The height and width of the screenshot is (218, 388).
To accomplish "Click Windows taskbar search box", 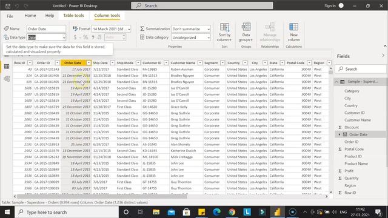I will pos(67,212).
